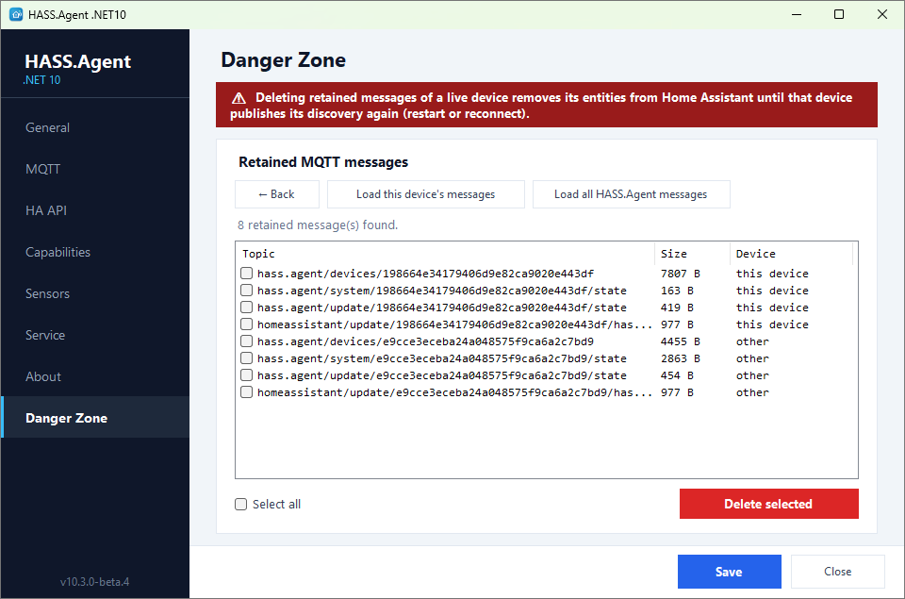Select the Danger Zone sidebar item
Screen dimensions: 905x599
[95, 418]
